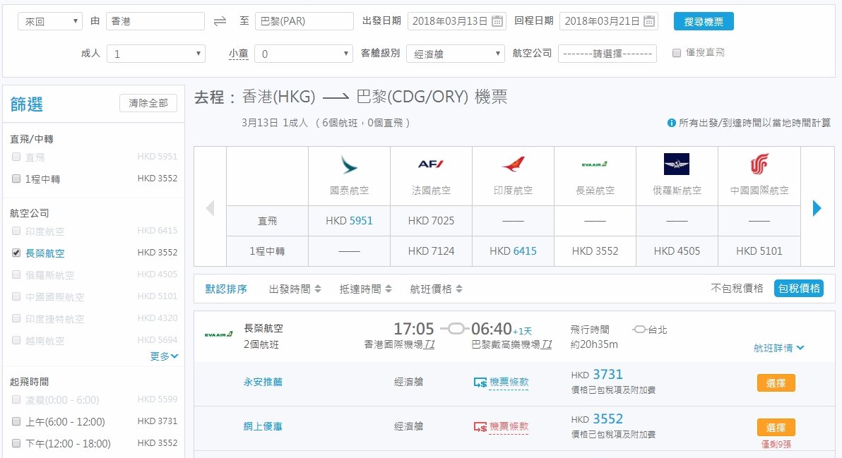Click the Cathay Pacific airline logo
Screen dimensions: 842x458
(349, 164)
